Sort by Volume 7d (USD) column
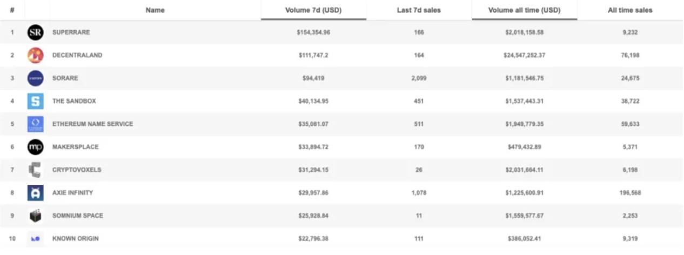Image resolution: width=684 pixels, height=255 pixels. tap(313, 10)
